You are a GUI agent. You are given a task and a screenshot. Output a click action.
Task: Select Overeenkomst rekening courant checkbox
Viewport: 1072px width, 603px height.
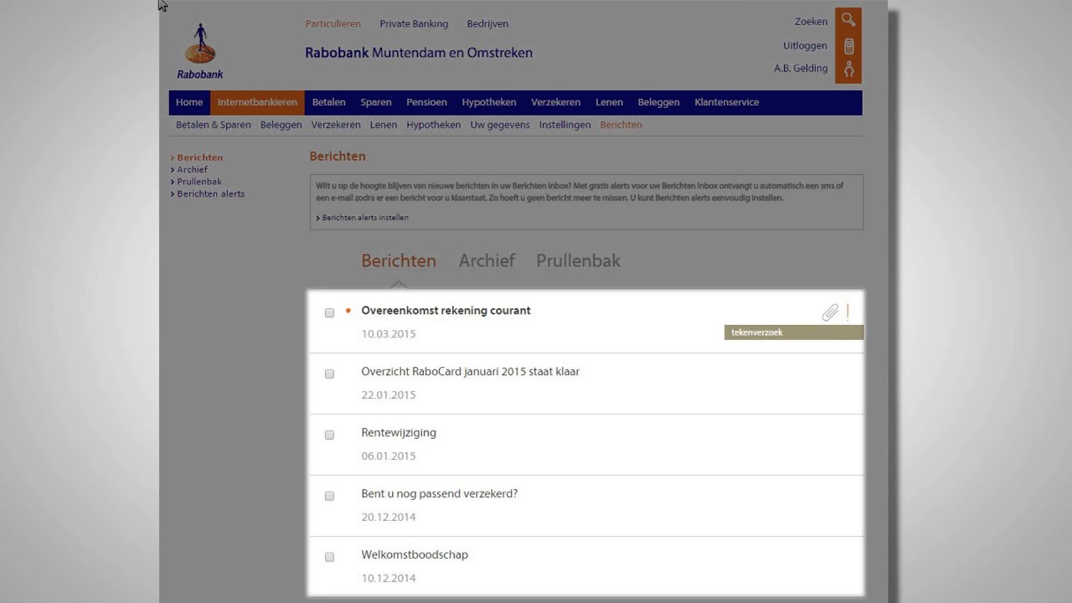329,312
